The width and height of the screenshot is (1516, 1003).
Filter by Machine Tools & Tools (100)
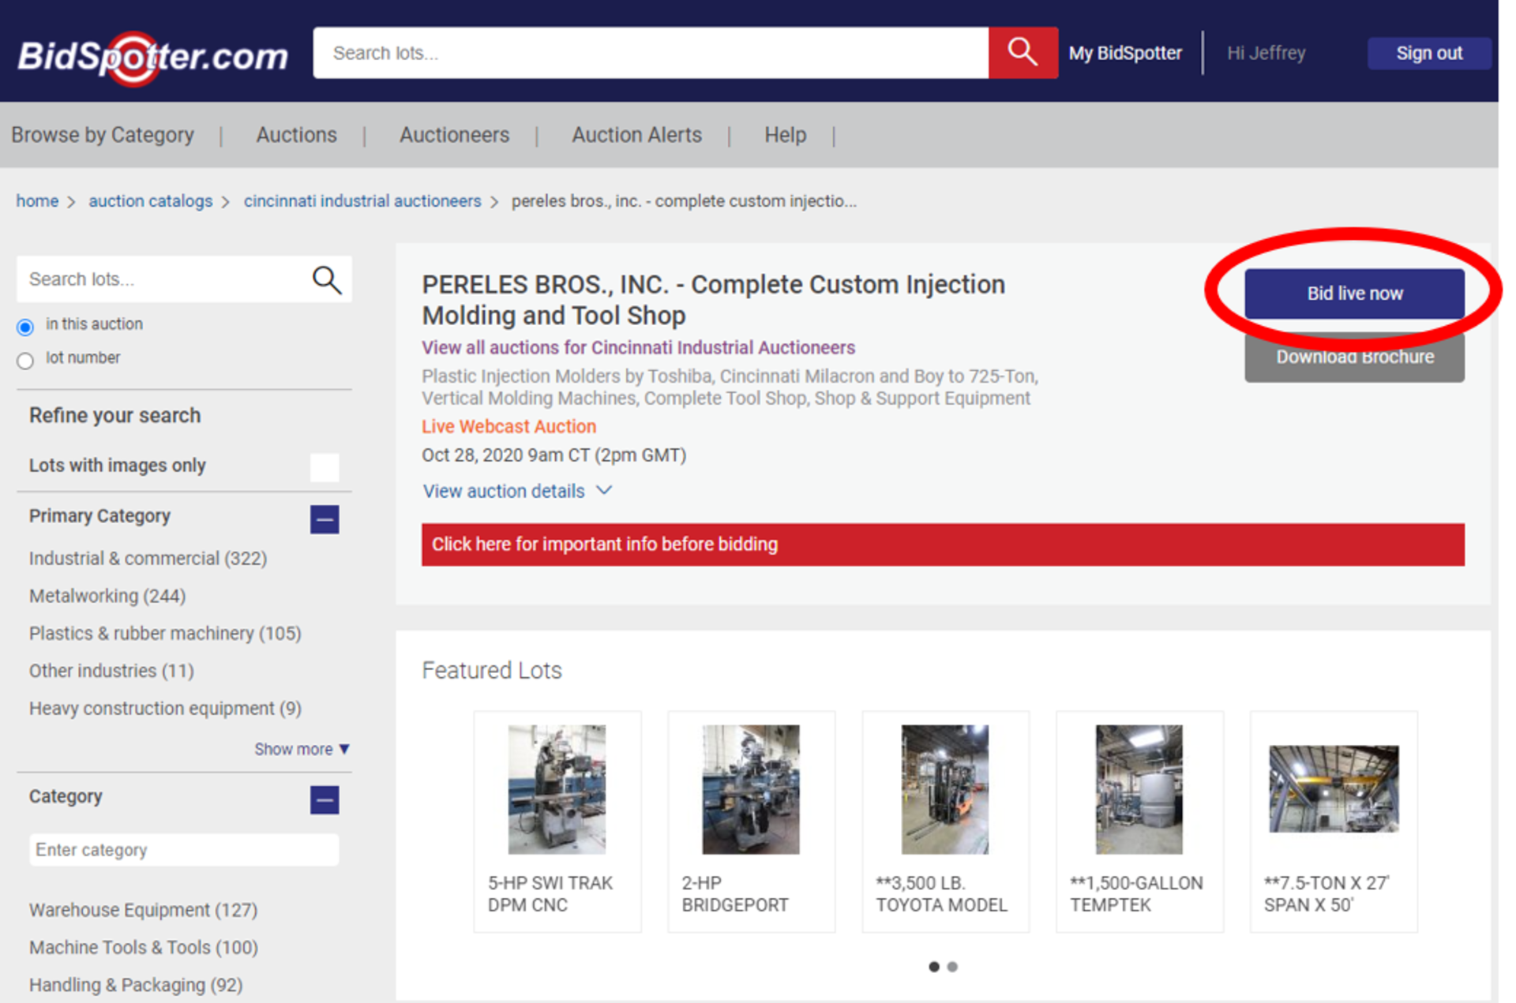pyautogui.click(x=143, y=947)
